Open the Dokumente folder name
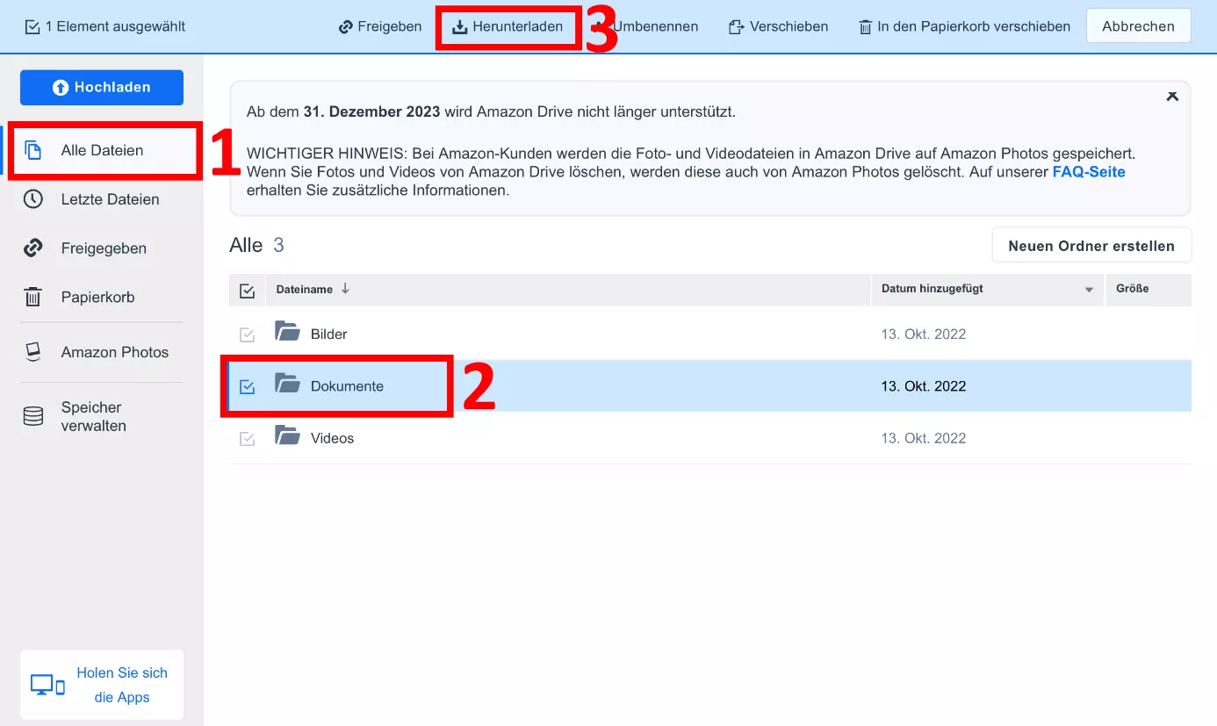Image resolution: width=1217 pixels, height=726 pixels. point(347,386)
